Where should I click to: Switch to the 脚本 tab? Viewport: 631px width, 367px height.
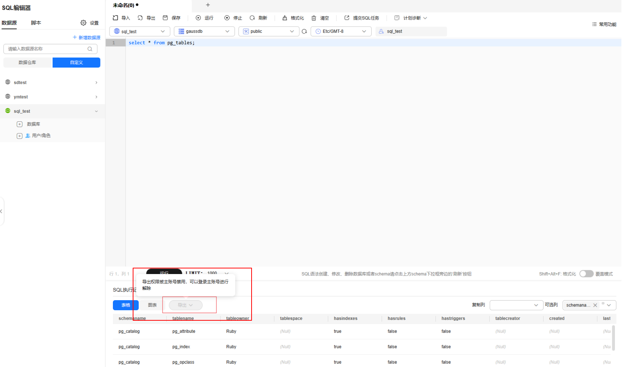point(36,23)
